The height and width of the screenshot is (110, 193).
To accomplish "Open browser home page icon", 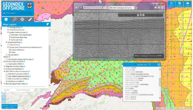I will tap(155, 8).
